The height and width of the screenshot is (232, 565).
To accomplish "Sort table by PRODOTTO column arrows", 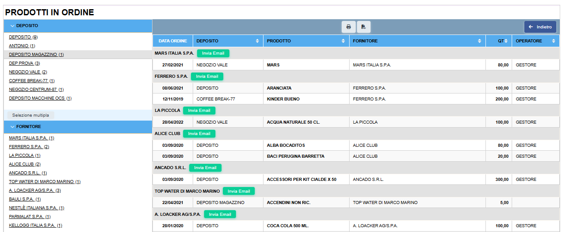I will click(344, 41).
